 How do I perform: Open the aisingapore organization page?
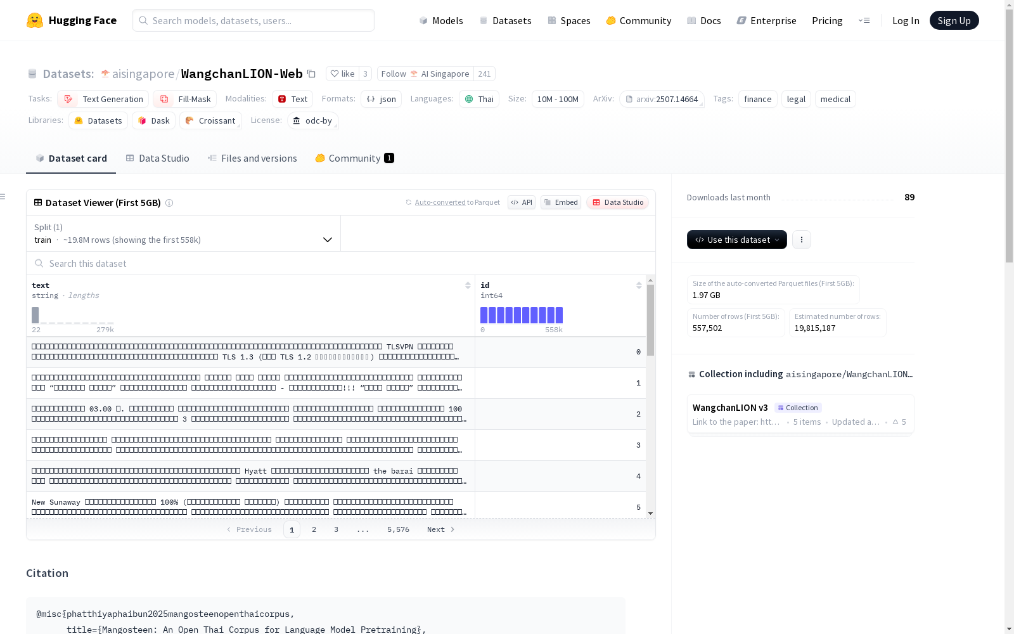pyautogui.click(x=143, y=74)
